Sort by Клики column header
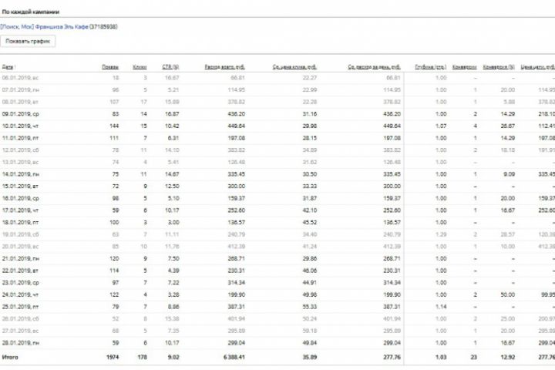Screen dimensions: 555x370 (x=140, y=67)
